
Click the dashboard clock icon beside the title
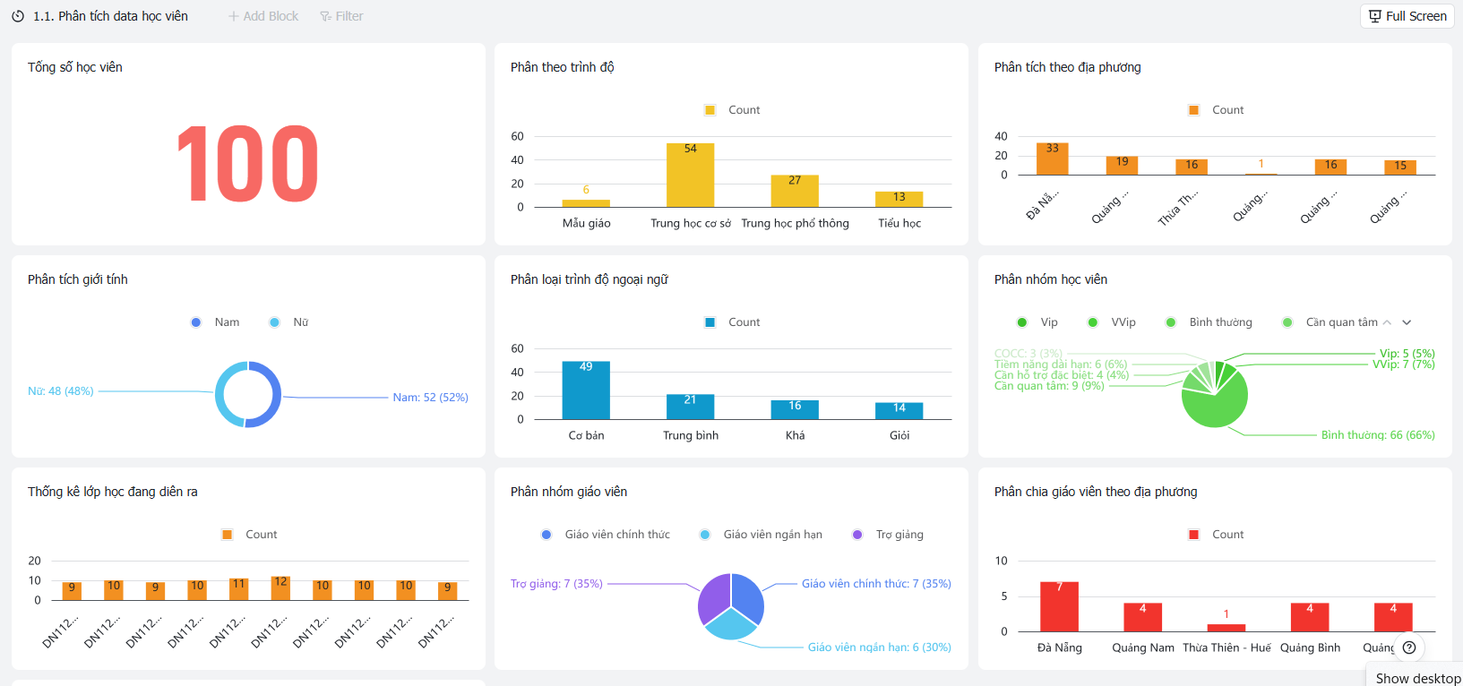point(18,16)
